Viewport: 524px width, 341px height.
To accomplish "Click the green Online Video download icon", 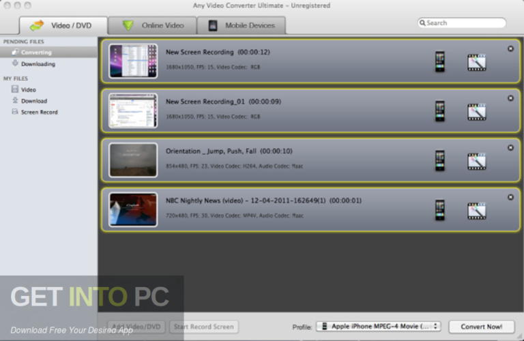I will click(x=128, y=25).
